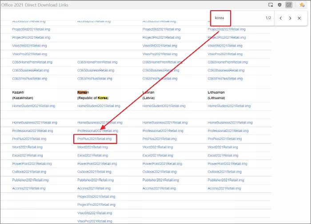
Task: Download Korean Word2021Retail.img
Action: (x=92, y=147)
